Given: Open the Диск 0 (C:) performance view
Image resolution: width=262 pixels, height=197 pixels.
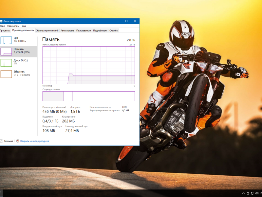Looking at the screenshot, I should coord(18,63).
